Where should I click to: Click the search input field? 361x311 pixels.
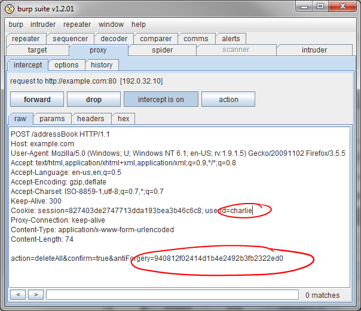click(170, 295)
